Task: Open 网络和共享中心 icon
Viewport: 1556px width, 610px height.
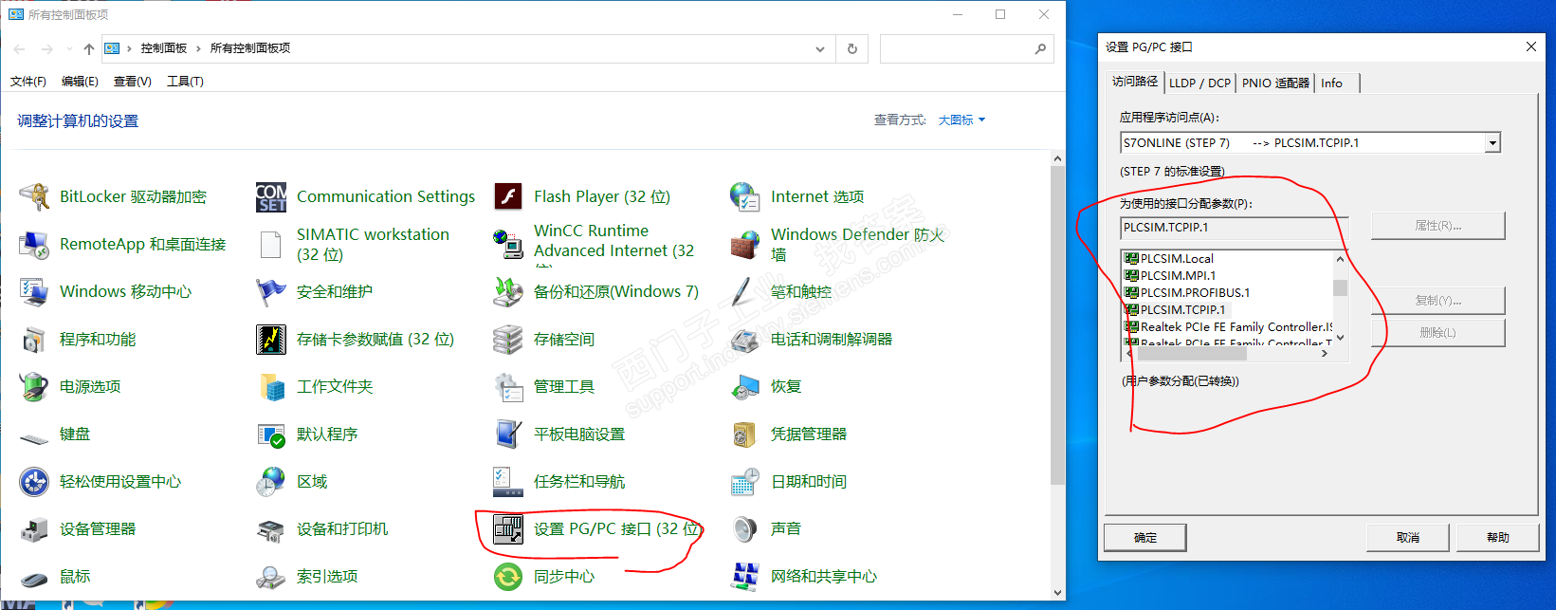Action: click(x=745, y=576)
